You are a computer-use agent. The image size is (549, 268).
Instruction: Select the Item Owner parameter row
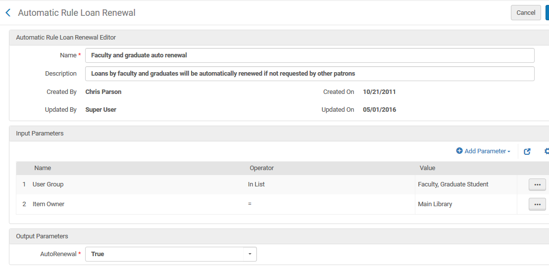click(x=49, y=204)
